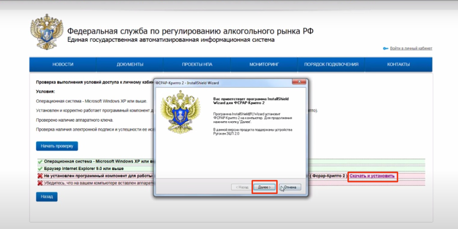The height and width of the screenshot is (229, 458).
Task: Open the НОВОСТИ menu tab
Action: (63, 65)
